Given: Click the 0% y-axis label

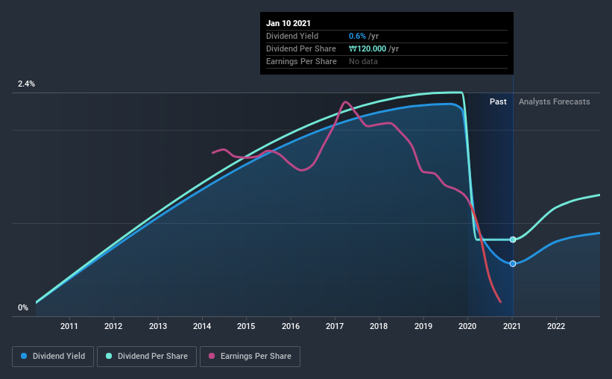Looking at the screenshot, I should (23, 308).
